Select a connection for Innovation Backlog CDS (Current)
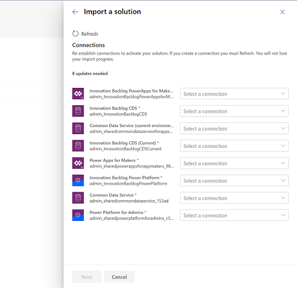 (x=234, y=146)
